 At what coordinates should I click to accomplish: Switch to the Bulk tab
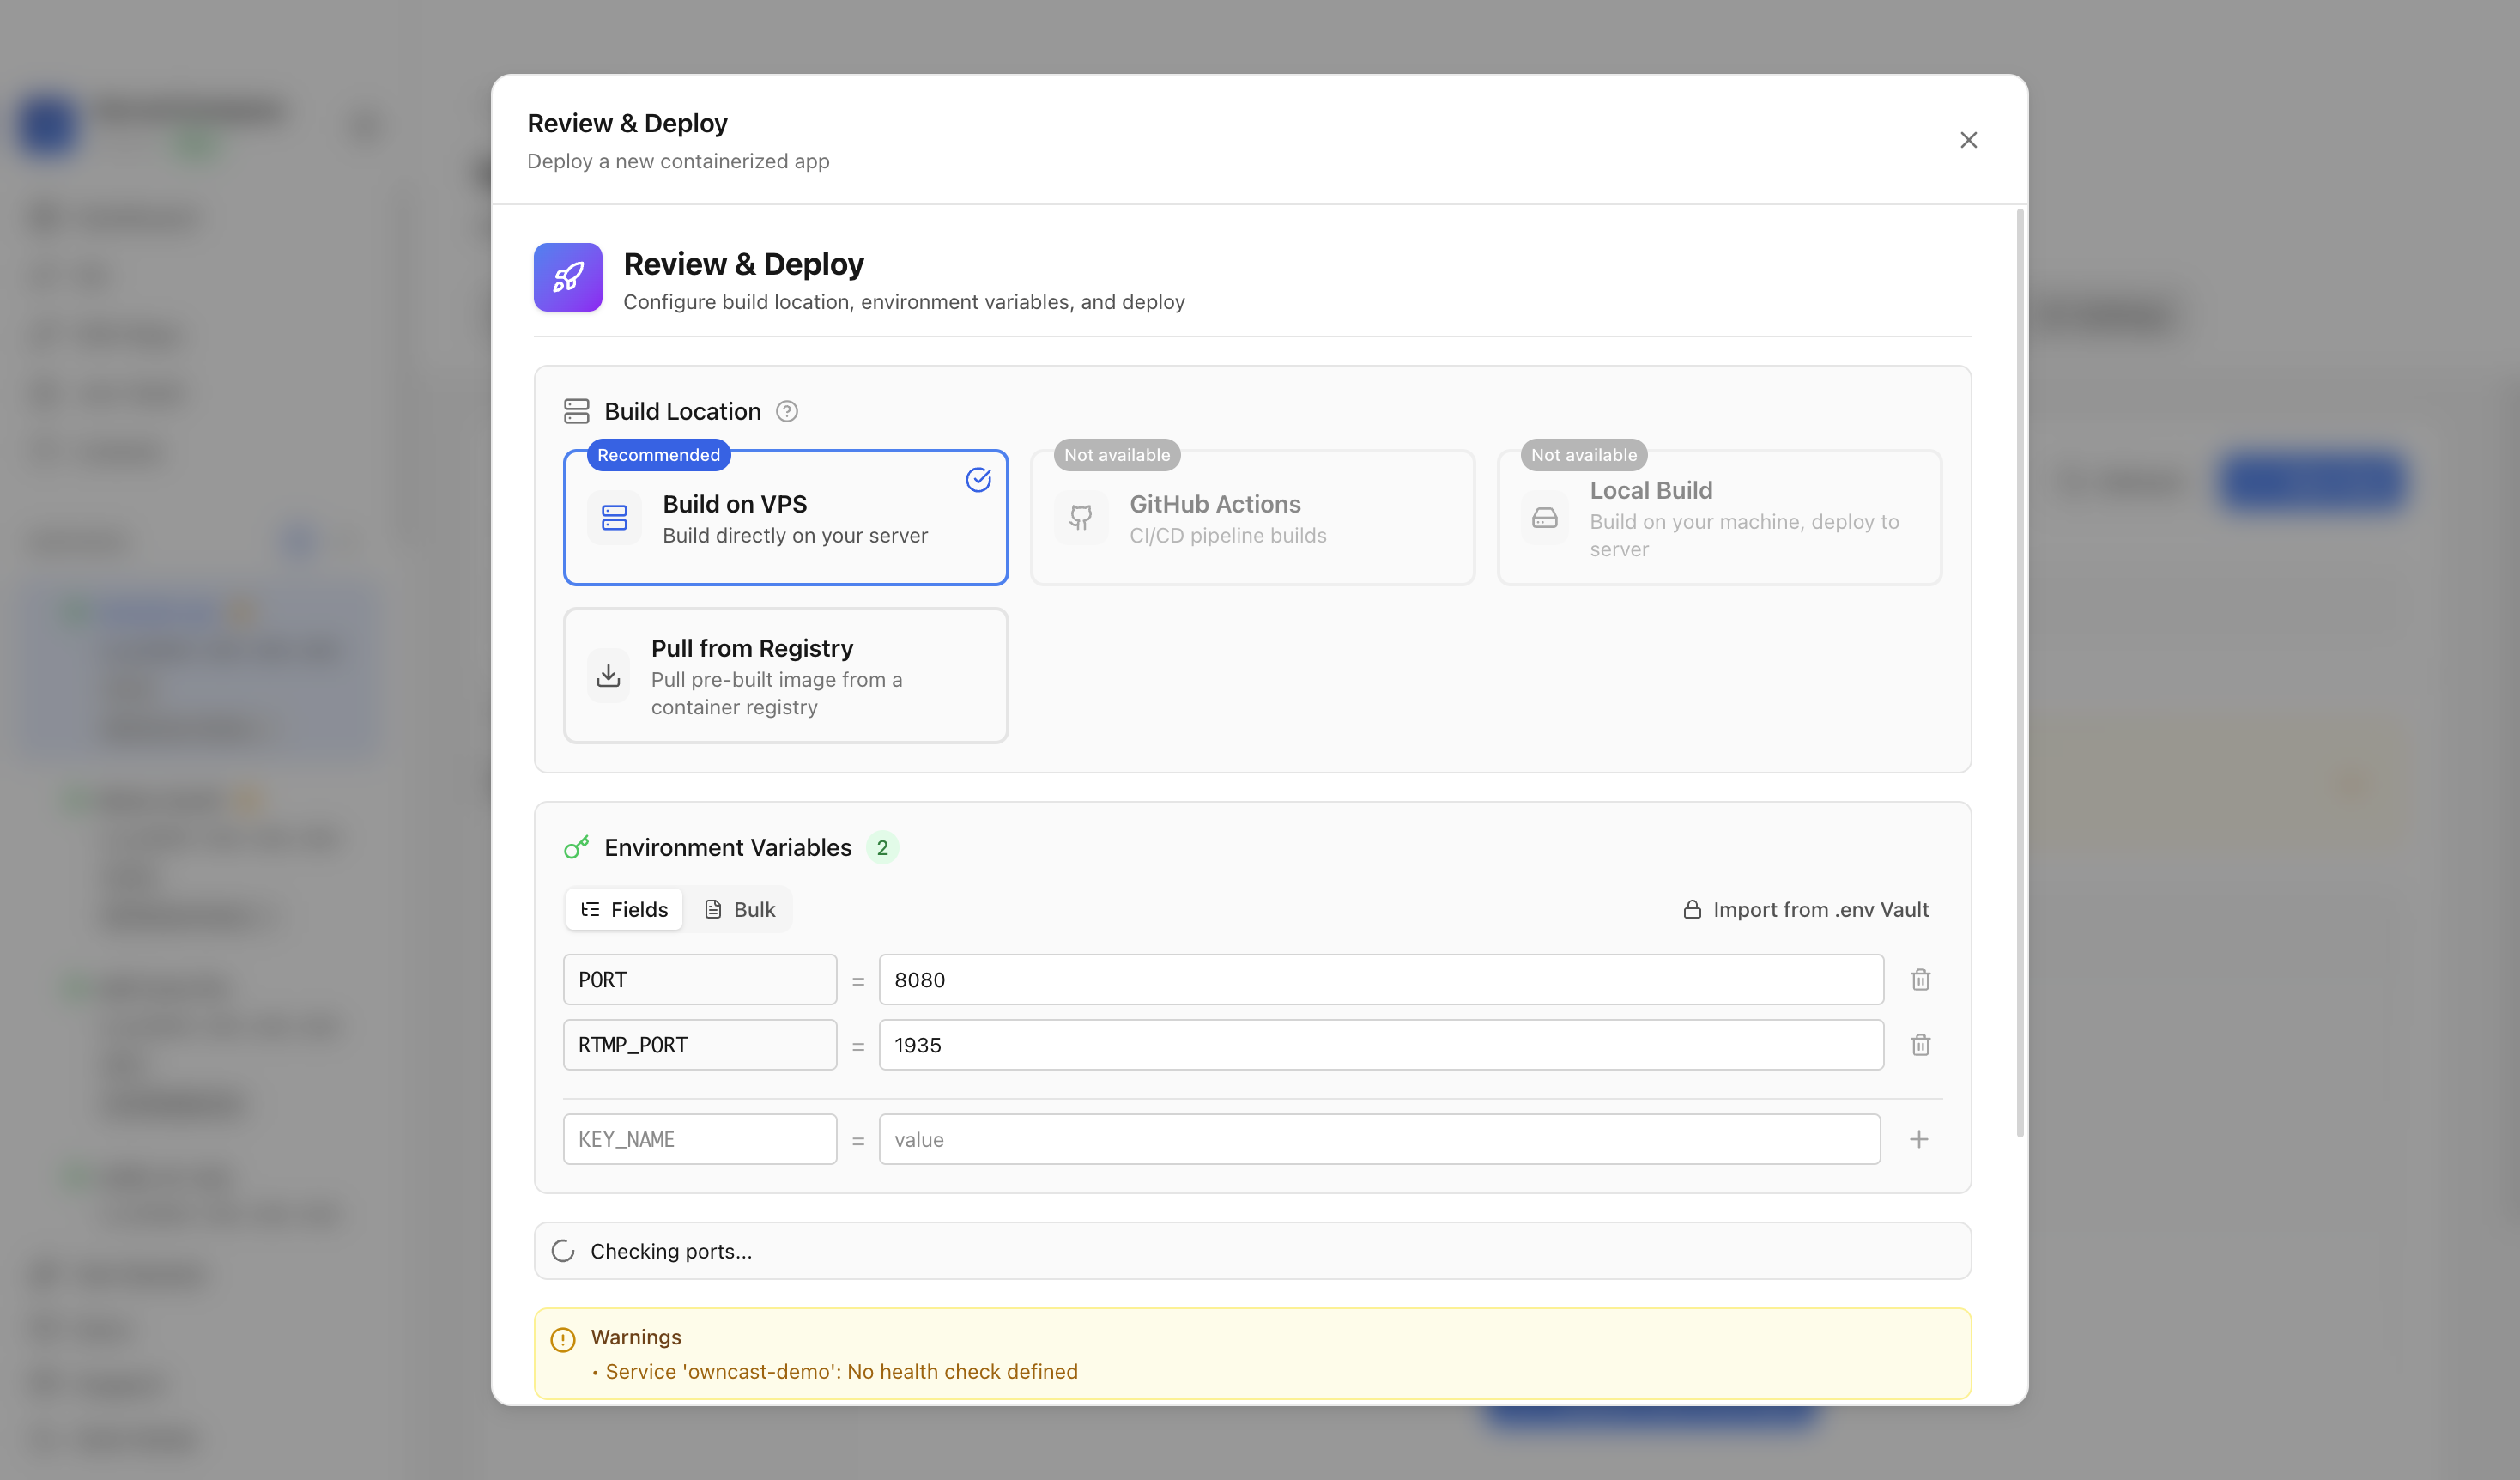740,909
